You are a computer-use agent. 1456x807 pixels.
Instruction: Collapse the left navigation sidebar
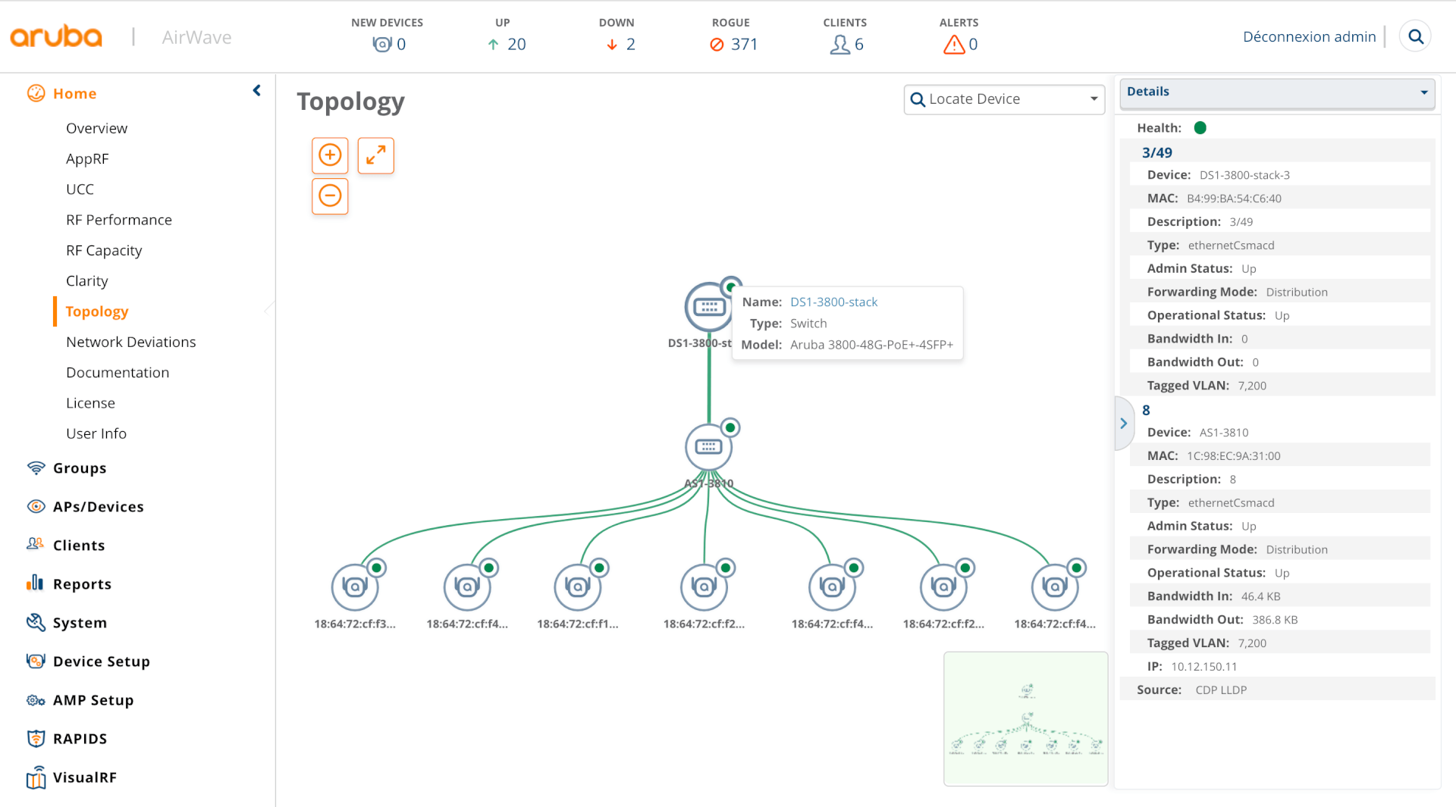coord(257,91)
